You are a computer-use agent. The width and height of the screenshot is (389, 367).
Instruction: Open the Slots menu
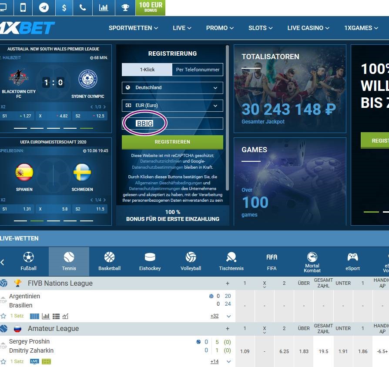tap(261, 28)
